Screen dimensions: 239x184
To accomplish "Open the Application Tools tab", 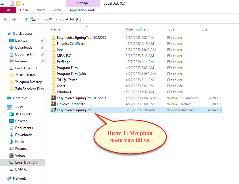I will [x=82, y=10].
